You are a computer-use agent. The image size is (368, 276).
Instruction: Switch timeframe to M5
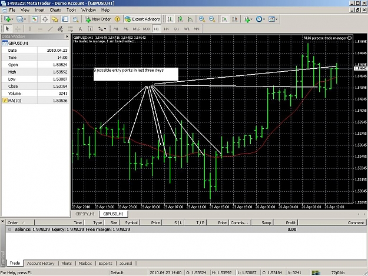click(x=126, y=29)
